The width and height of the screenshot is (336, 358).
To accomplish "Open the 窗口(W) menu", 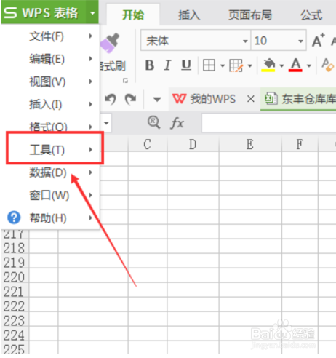I will [50, 195].
